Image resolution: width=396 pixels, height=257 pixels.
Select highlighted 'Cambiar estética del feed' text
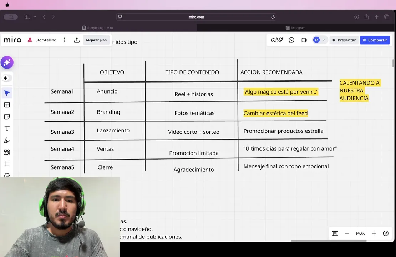pos(275,113)
